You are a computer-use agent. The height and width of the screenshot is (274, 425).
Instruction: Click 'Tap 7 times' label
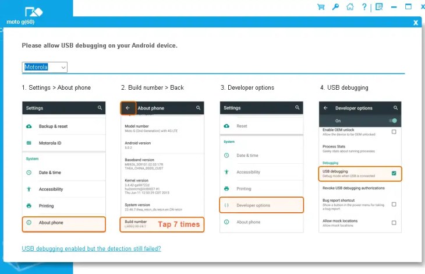(x=179, y=224)
